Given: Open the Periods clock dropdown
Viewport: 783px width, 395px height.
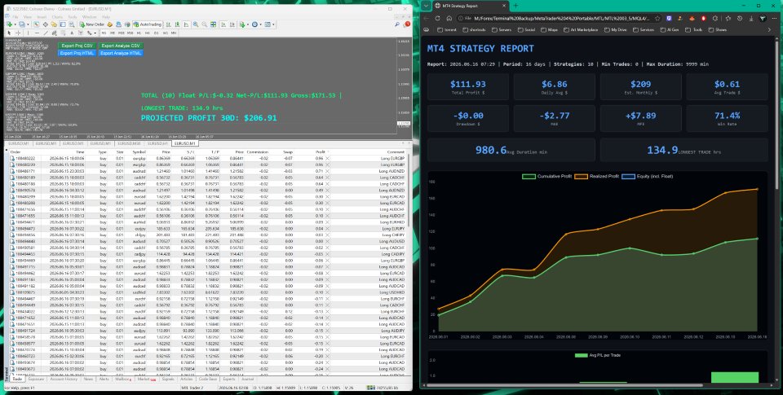Looking at the screenshot, I should point(257,24).
